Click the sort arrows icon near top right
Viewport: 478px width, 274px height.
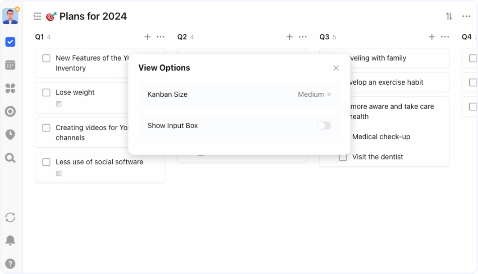(x=449, y=16)
